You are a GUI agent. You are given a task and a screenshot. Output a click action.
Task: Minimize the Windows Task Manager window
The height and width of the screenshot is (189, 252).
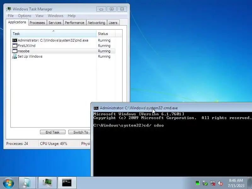click(101, 9)
